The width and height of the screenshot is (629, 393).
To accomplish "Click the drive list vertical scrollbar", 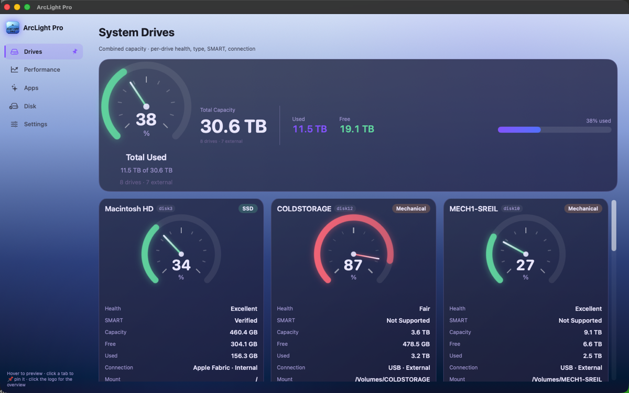I will pyautogui.click(x=614, y=225).
